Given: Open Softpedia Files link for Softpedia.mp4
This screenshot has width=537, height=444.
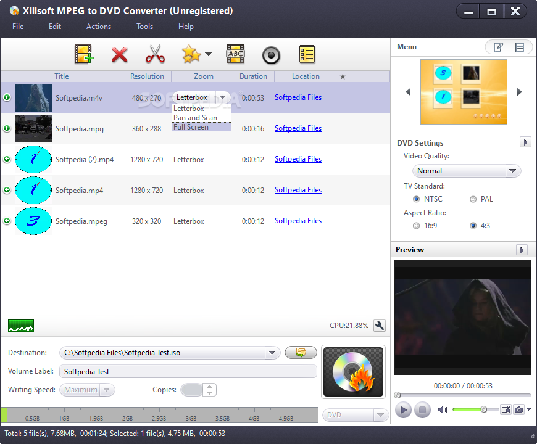Looking at the screenshot, I should click(298, 190).
